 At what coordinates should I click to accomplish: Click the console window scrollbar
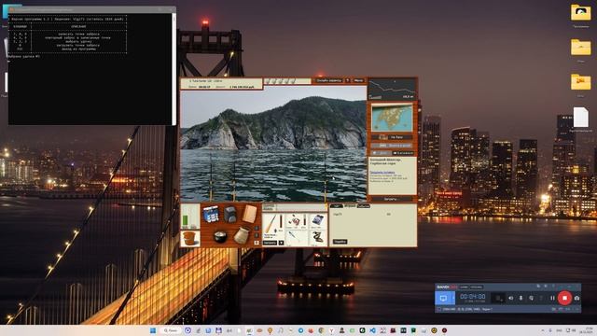[174, 68]
